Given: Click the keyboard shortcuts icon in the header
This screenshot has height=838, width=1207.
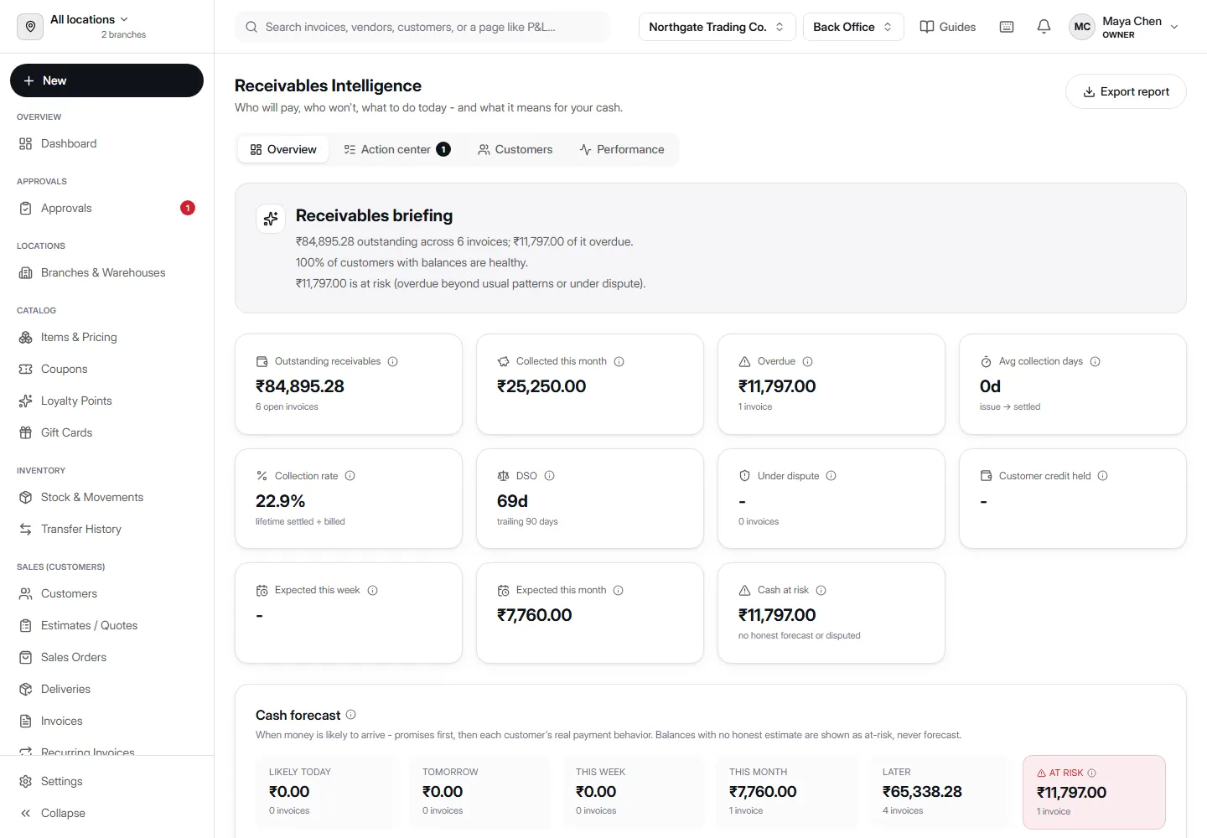Looking at the screenshot, I should (x=1007, y=27).
